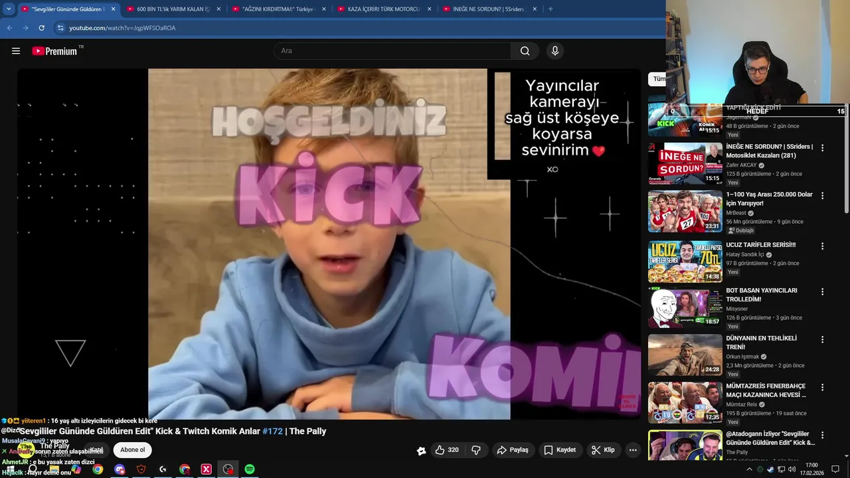Click the Abone ol subscribe button
The height and width of the screenshot is (478, 850).
tap(132, 450)
